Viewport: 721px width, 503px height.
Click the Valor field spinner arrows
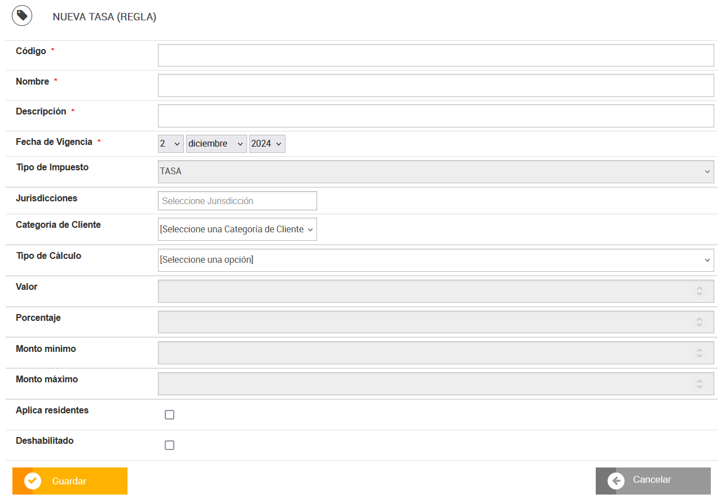pyautogui.click(x=700, y=291)
